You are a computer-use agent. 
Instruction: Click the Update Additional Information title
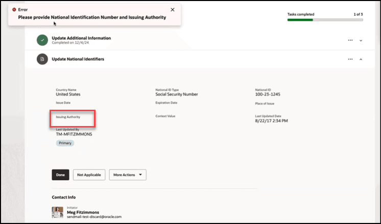(81, 38)
